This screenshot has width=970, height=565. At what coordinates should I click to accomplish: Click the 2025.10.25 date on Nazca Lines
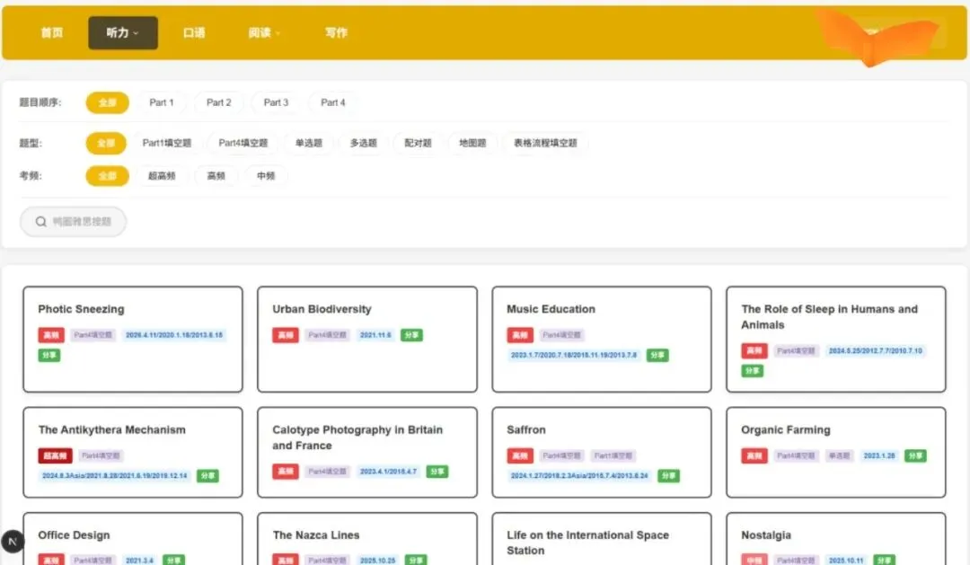(377, 560)
